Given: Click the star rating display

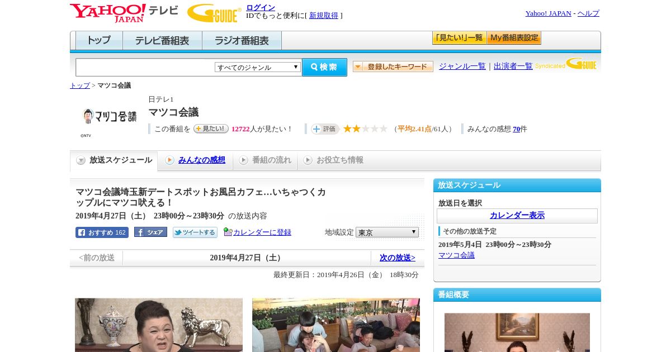Looking at the screenshot, I should click(x=365, y=129).
